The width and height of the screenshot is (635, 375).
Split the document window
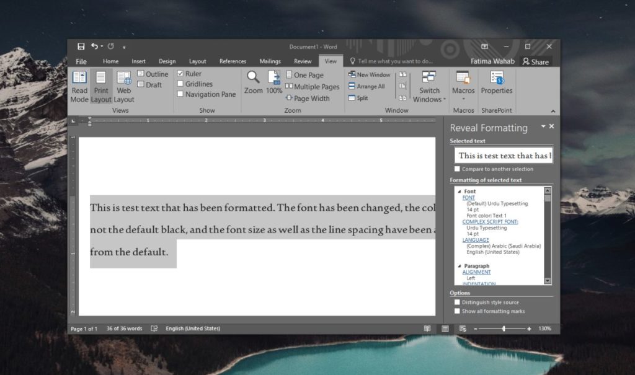coord(353,97)
